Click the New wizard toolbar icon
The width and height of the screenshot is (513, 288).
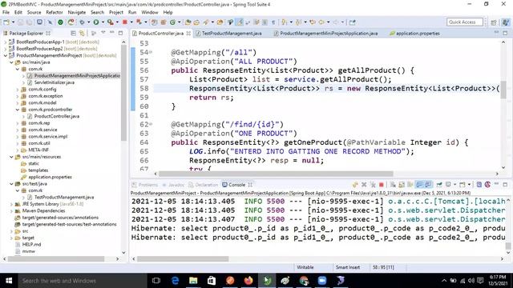click(6, 22)
